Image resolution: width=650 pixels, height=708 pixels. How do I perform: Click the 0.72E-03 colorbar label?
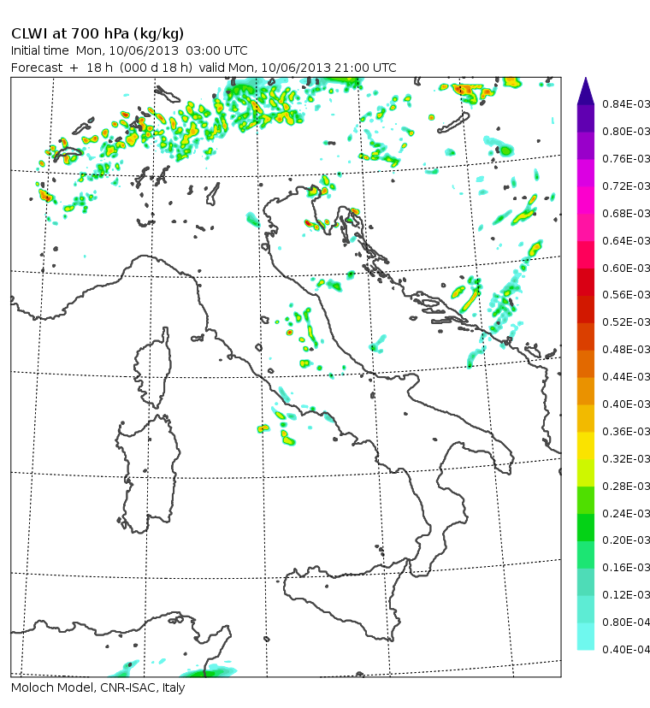pos(626,186)
